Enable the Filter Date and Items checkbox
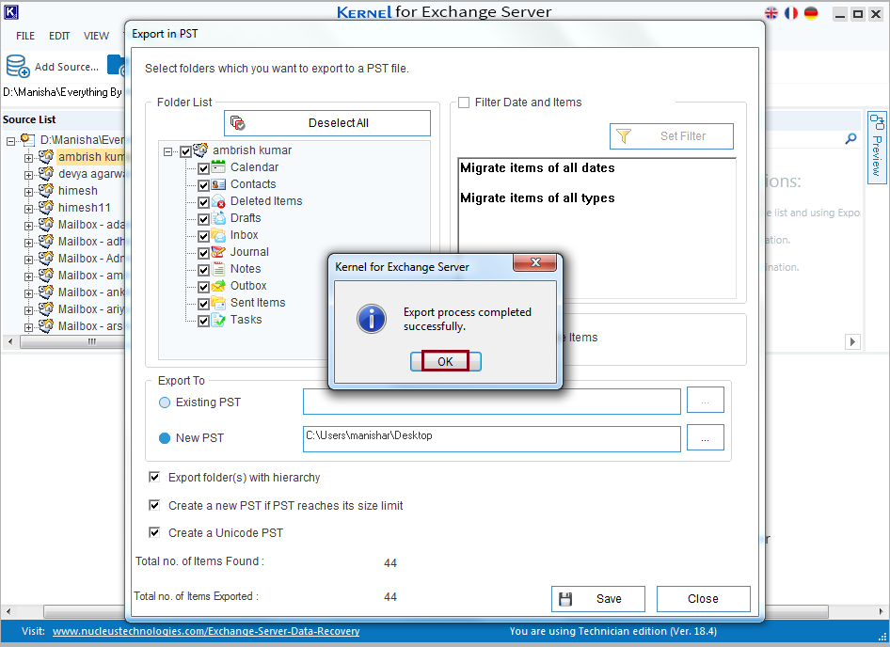Screen dimensions: 890x647 pyautogui.click(x=464, y=103)
